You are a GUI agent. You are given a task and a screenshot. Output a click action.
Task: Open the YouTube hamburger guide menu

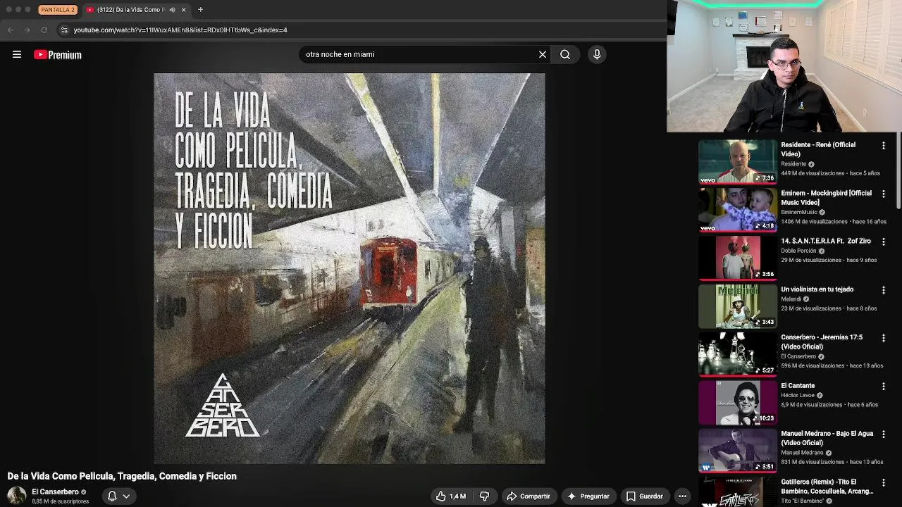[17, 54]
